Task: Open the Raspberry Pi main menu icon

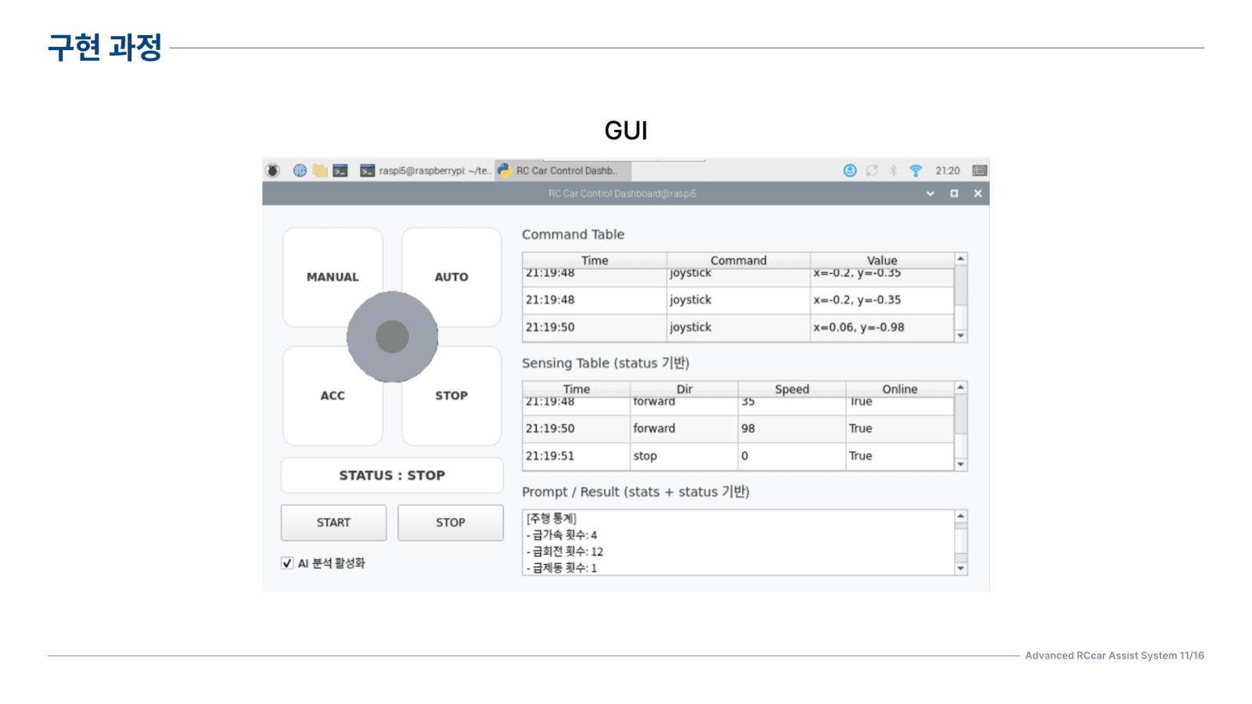Action: (x=272, y=171)
